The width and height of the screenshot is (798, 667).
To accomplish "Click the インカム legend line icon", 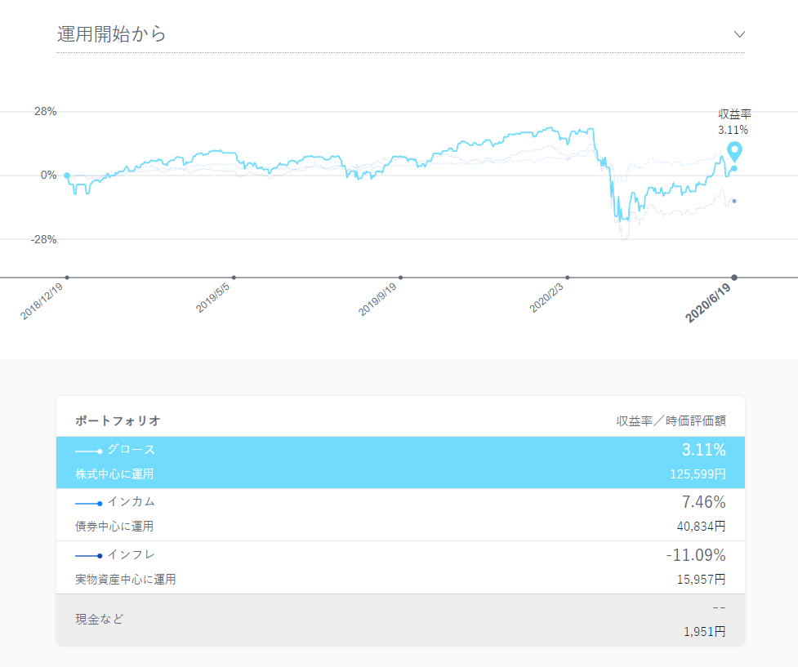I will (88, 503).
